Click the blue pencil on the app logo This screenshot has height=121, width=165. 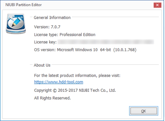pyautogui.click(x=17, y=22)
